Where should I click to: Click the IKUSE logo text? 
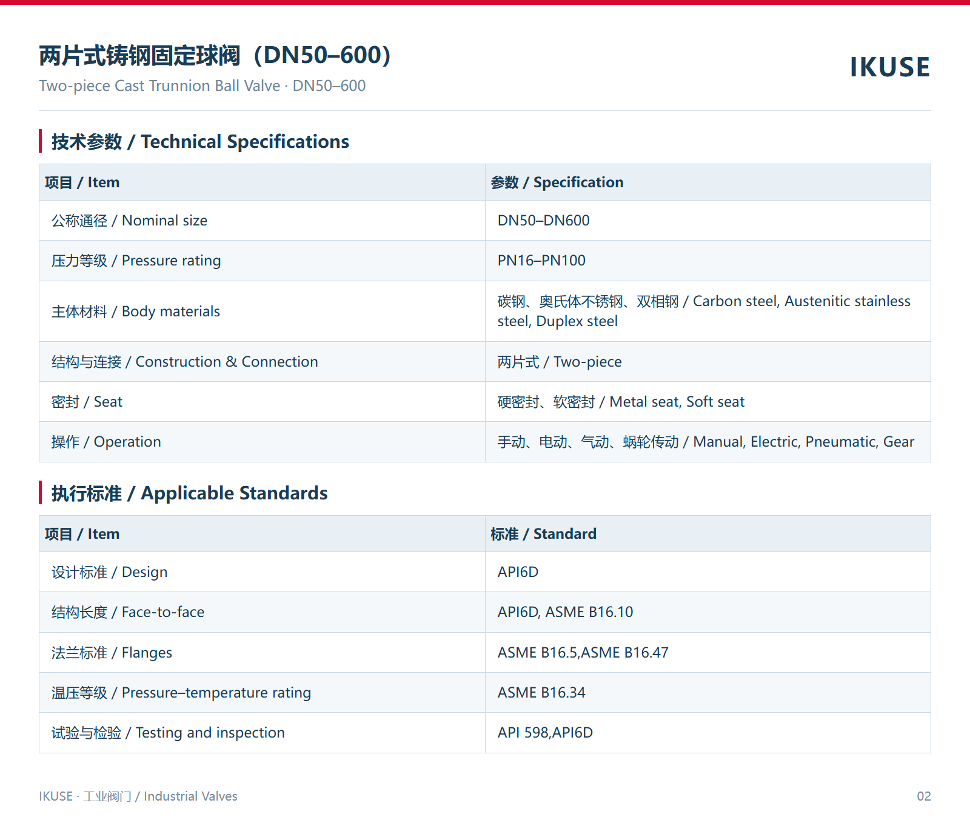coord(889,67)
